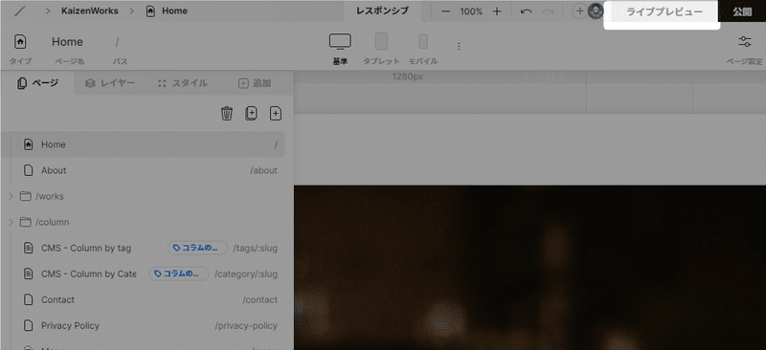Open KaizenWorks in the breadcrumb

(x=89, y=11)
